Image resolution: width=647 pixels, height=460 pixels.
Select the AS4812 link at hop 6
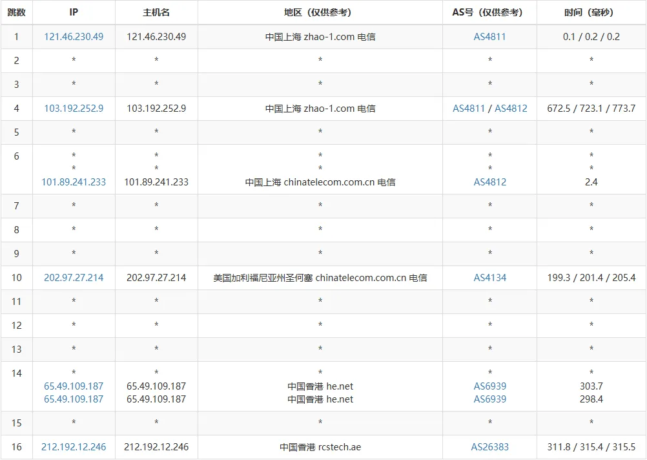(x=489, y=182)
